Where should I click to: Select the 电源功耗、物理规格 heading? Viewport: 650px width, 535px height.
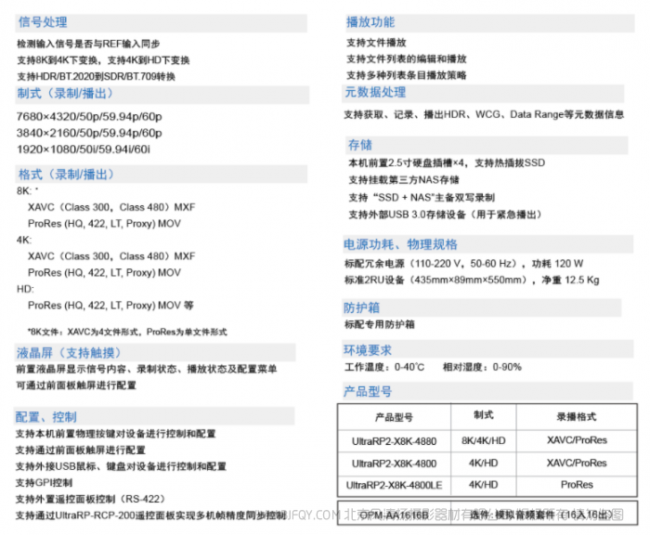[x=400, y=245]
